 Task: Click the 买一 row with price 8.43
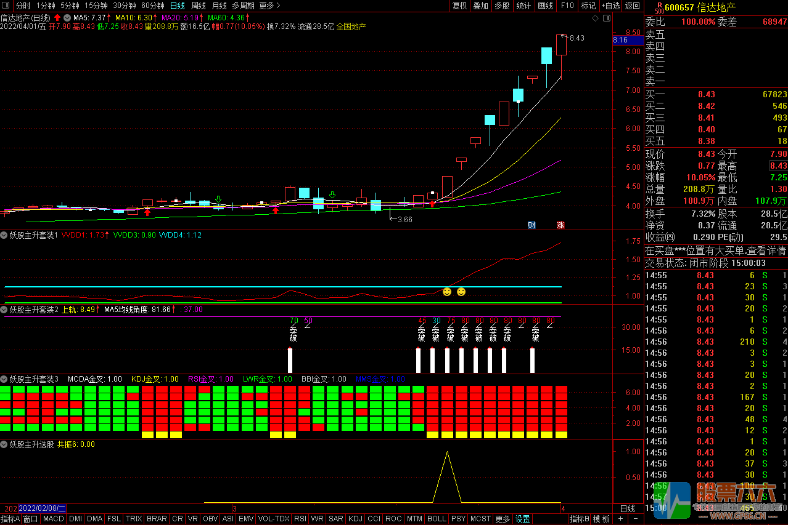716,94
